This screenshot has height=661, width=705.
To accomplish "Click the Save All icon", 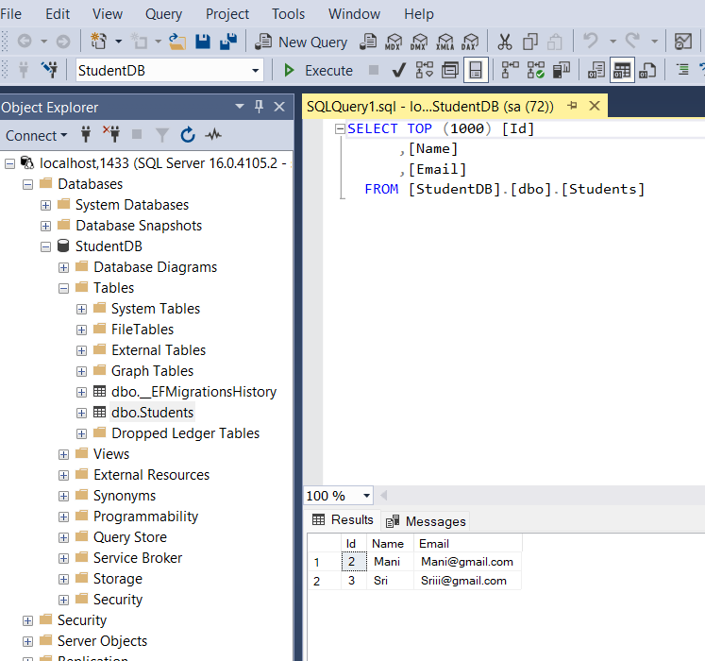I will coord(228,42).
